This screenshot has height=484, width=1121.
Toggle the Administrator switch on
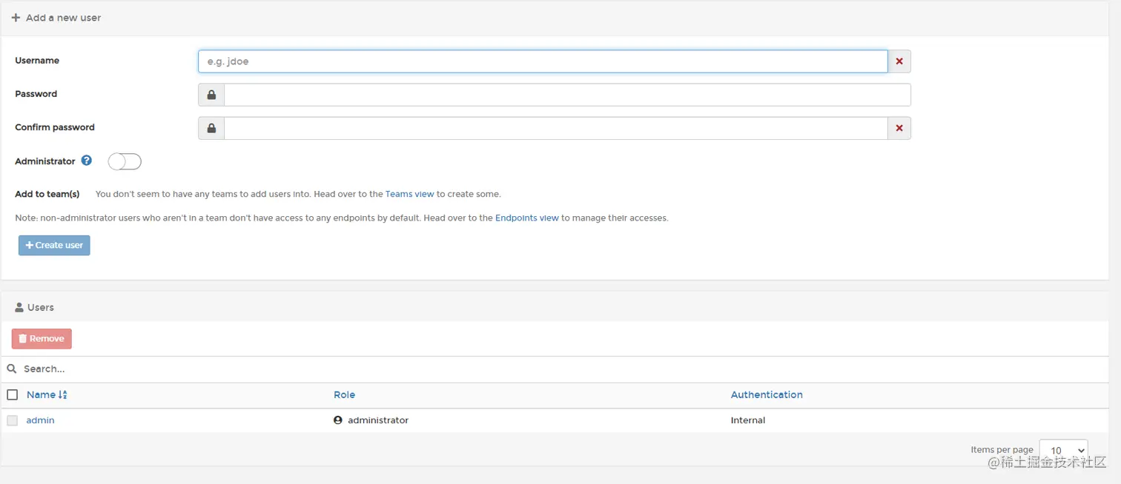coord(125,161)
